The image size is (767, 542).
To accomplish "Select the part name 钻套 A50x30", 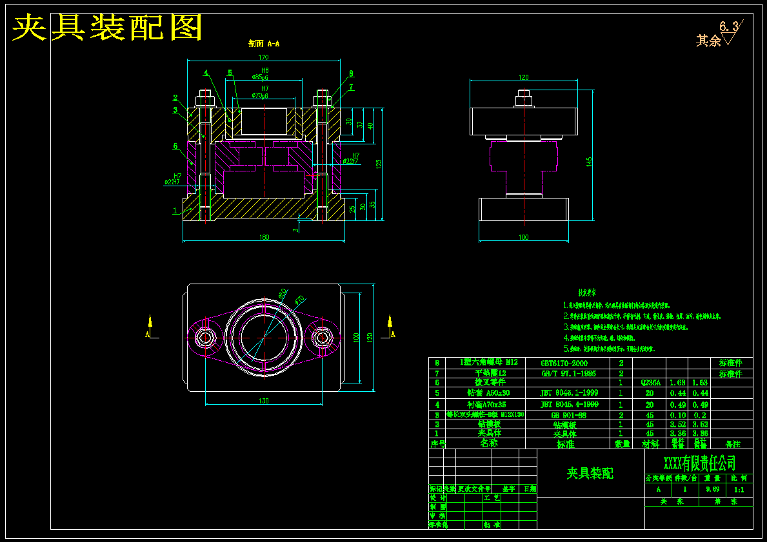I will click(x=488, y=392).
